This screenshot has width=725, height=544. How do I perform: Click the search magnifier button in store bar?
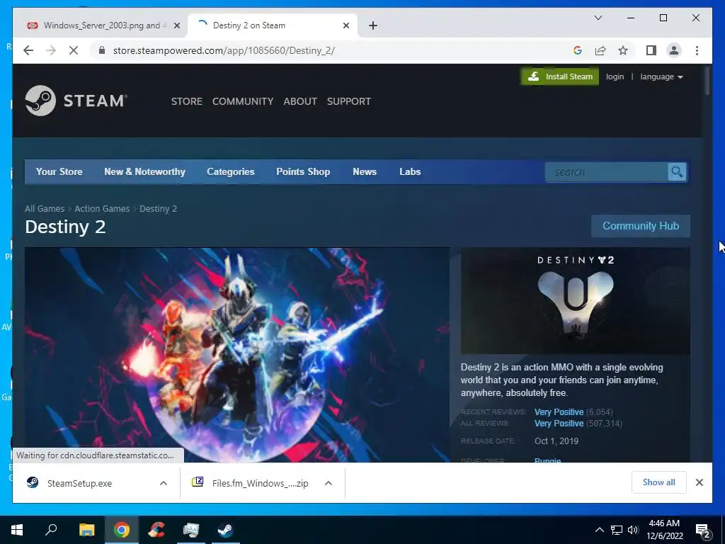point(677,172)
